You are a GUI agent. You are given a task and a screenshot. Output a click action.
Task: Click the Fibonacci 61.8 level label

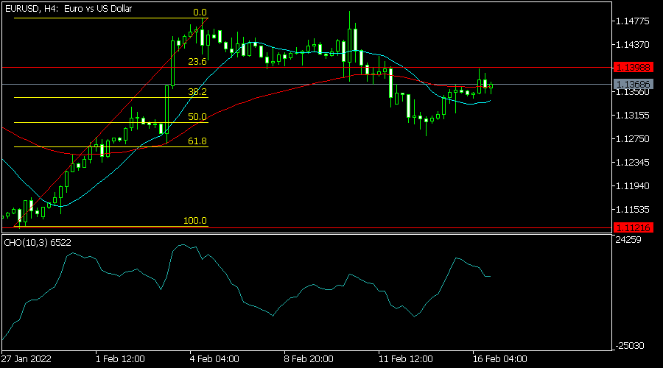[x=197, y=141]
